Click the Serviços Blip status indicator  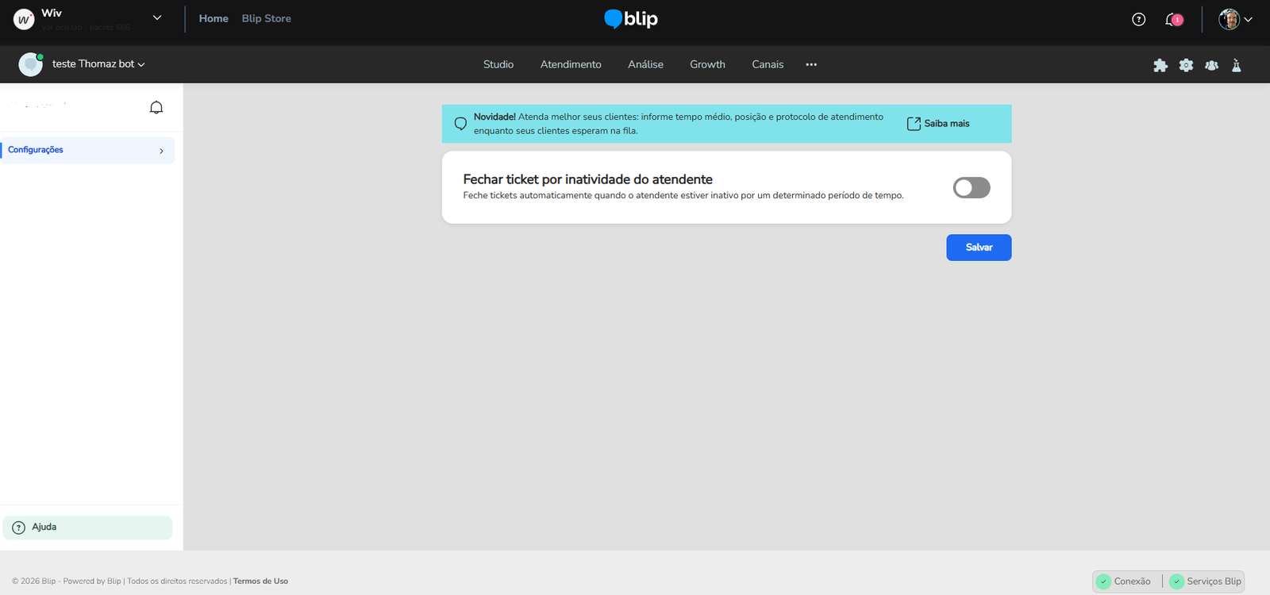click(x=1206, y=582)
